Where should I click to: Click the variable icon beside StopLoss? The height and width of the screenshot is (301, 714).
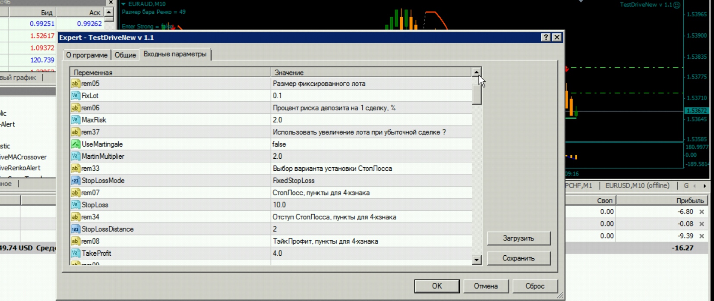(x=75, y=205)
